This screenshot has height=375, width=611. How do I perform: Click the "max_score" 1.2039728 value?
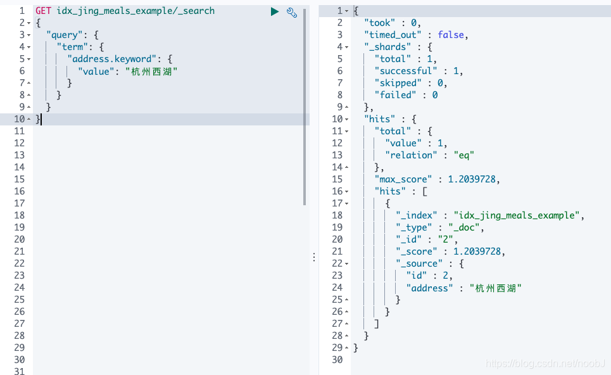pos(472,180)
